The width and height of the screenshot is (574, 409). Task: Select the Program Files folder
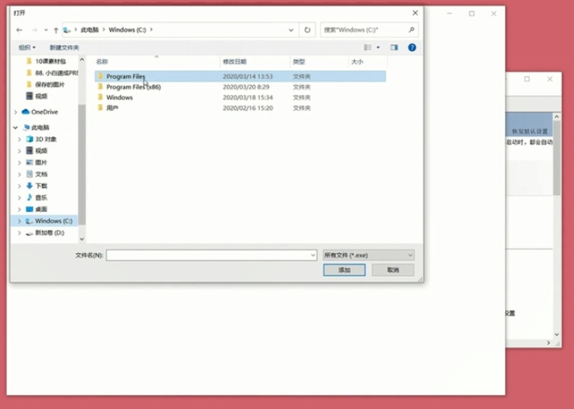point(240,76)
